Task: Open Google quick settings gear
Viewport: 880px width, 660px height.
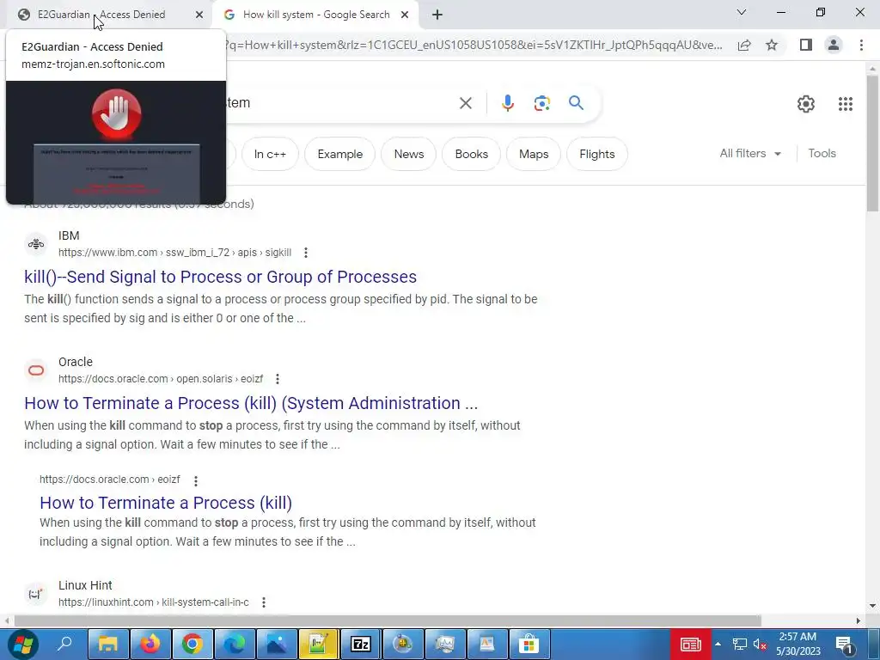Action: click(x=806, y=104)
